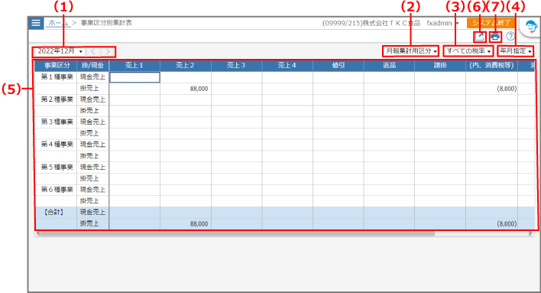
Task: Click the 事業区分 column header
Action: (57, 65)
